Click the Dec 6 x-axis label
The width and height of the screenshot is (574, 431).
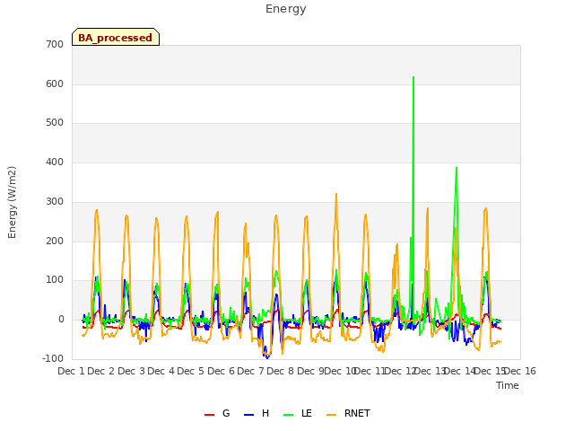click(x=221, y=371)
